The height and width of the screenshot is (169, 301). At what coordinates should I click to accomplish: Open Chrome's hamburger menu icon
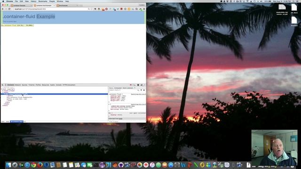point(144,9)
